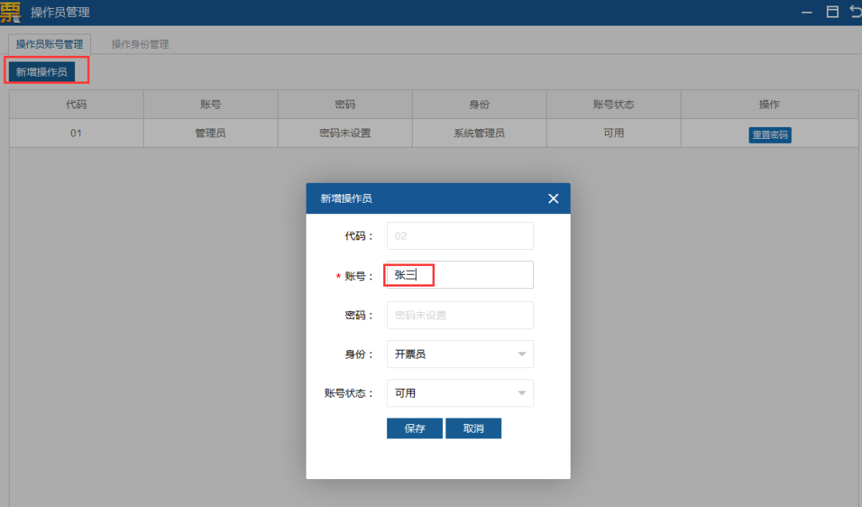862x507 pixels.
Task: Click 重置密码 for the 管理员 account
Action: coord(769,134)
